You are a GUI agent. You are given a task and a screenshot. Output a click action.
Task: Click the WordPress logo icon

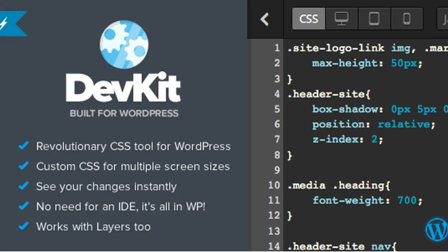click(x=436, y=230)
